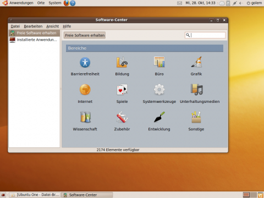
Task: Open the Grafik category icon
Action: tap(196, 62)
